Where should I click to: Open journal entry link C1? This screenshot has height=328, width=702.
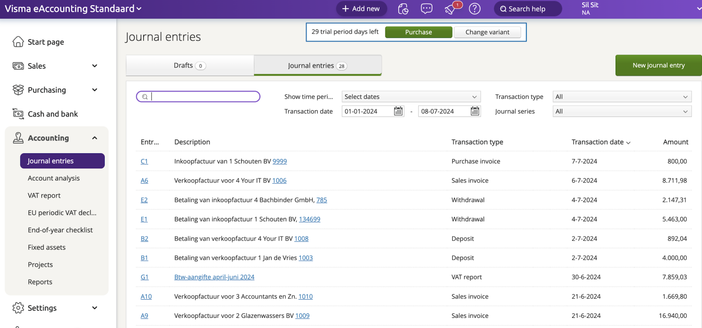[144, 161]
